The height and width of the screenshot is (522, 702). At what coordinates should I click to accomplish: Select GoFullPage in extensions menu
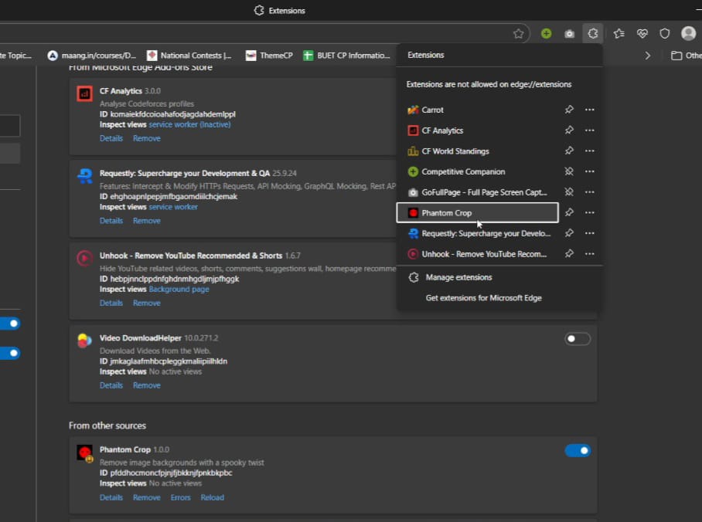pyautogui.click(x=478, y=192)
